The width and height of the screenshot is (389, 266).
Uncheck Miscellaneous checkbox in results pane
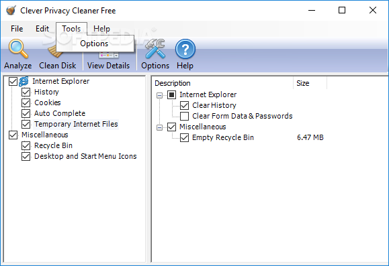172,127
